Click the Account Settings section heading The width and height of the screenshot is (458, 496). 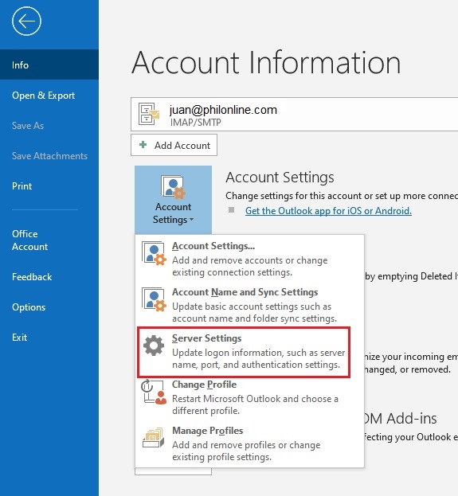click(280, 177)
